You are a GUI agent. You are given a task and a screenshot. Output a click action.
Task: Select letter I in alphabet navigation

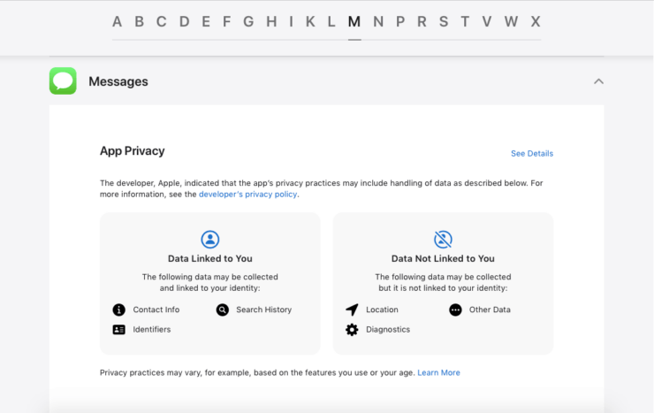pos(291,22)
